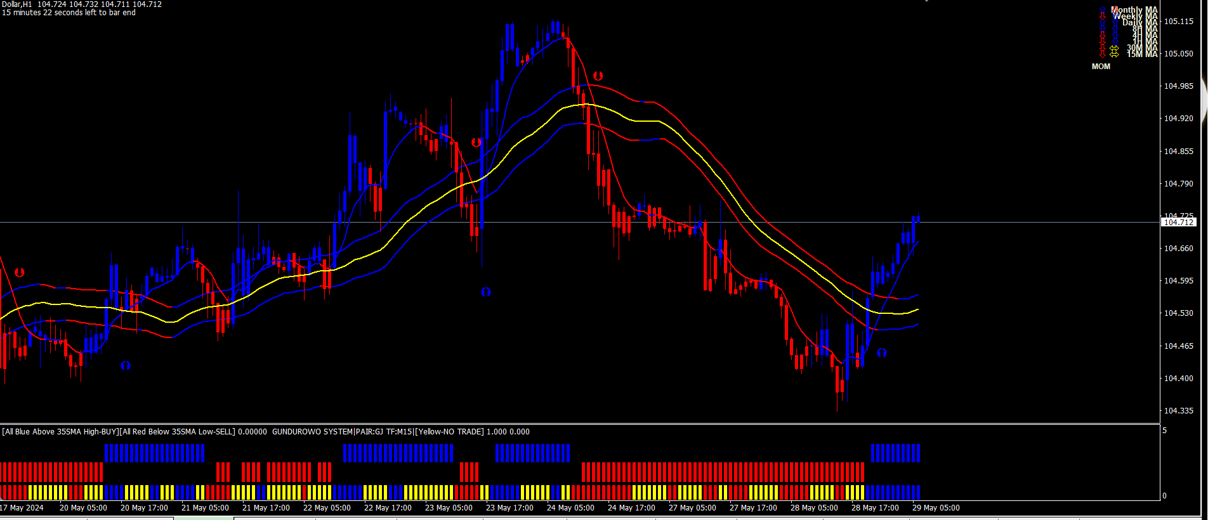The image size is (1208, 520).
Task: Click the 17 May 2024 date label
Action: [x=22, y=508]
